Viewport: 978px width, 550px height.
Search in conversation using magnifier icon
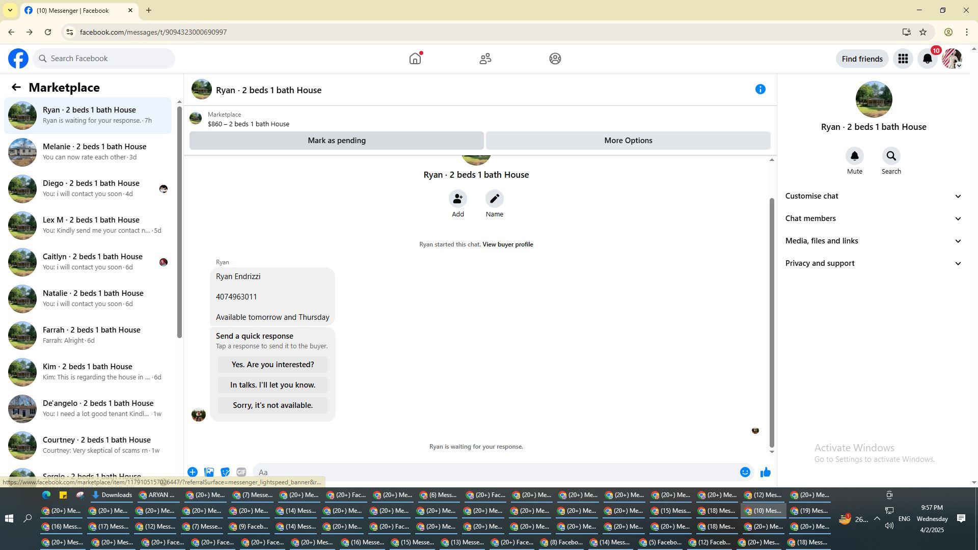click(x=891, y=156)
